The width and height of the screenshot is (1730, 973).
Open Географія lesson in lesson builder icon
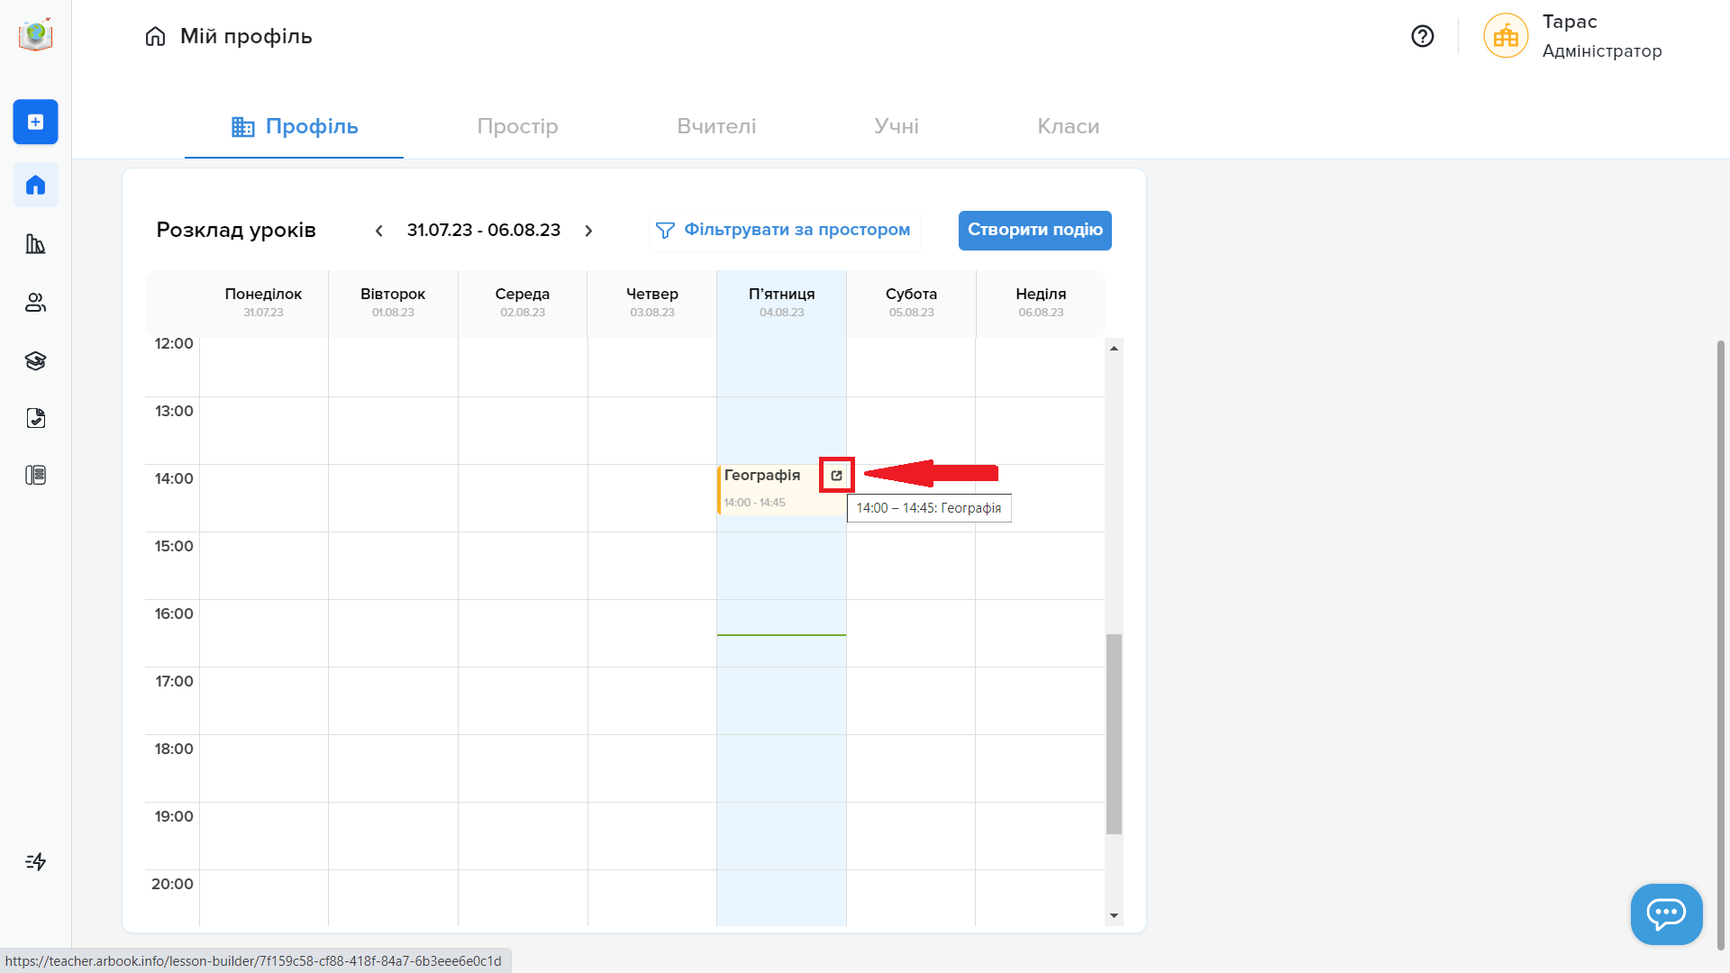pos(836,475)
